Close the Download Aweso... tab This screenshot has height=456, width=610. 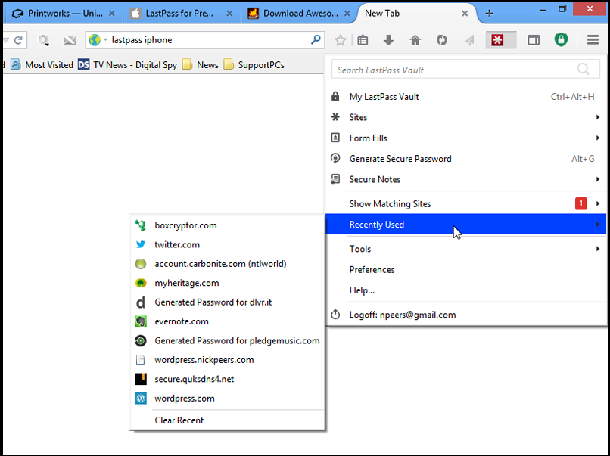[x=347, y=14]
